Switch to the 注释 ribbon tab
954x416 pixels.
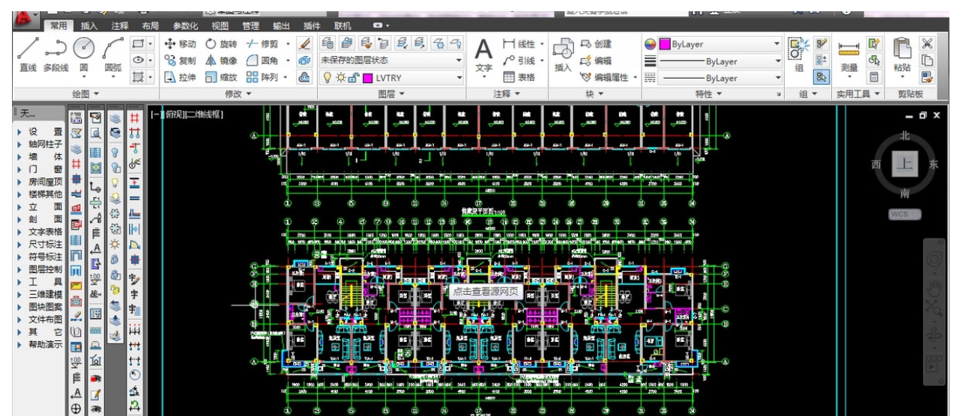click(x=120, y=26)
